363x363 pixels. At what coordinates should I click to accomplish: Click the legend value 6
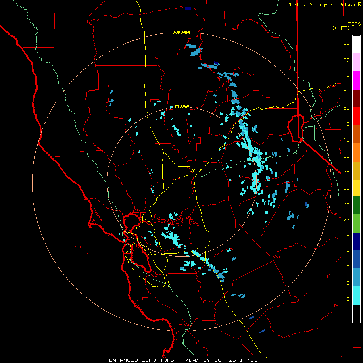click(348, 283)
